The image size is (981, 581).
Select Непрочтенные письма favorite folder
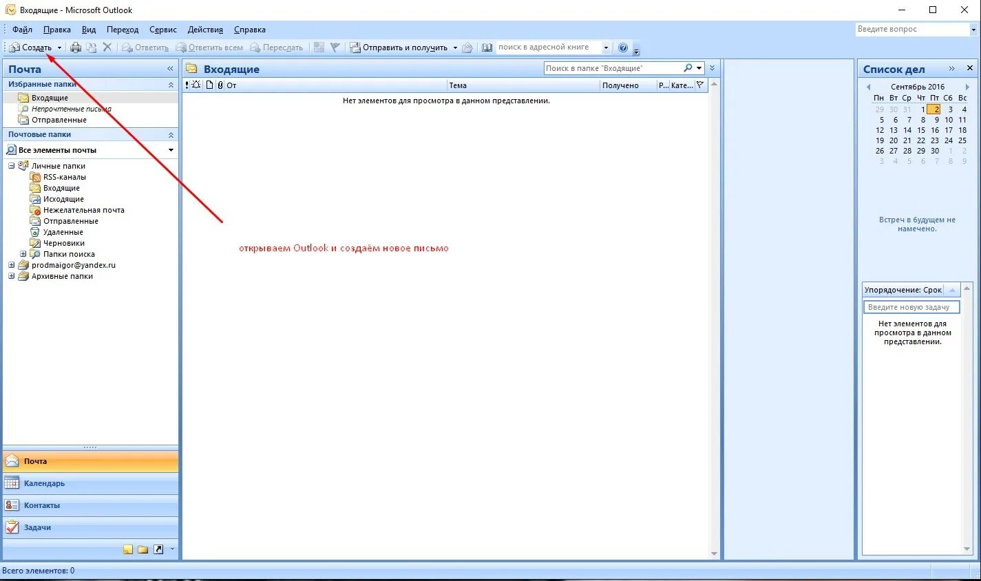tap(71, 109)
